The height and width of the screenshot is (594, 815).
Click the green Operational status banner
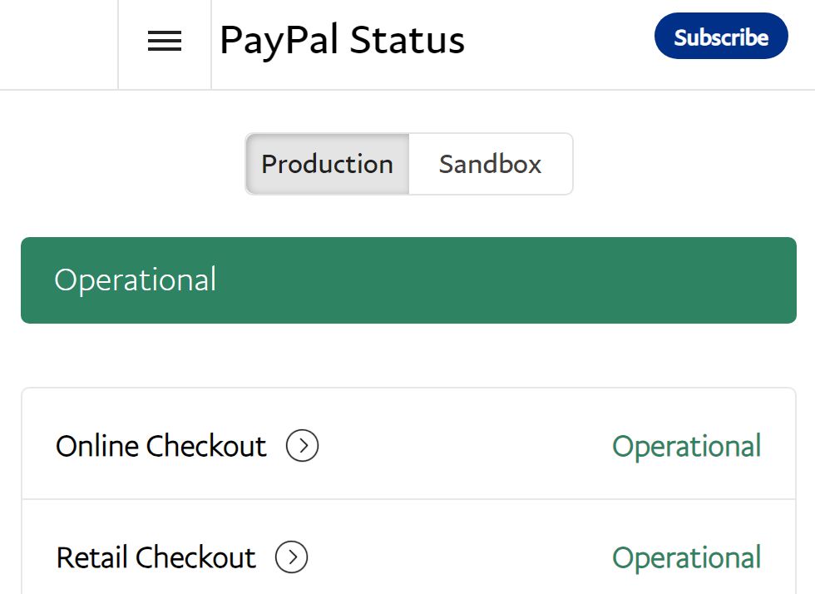408,280
